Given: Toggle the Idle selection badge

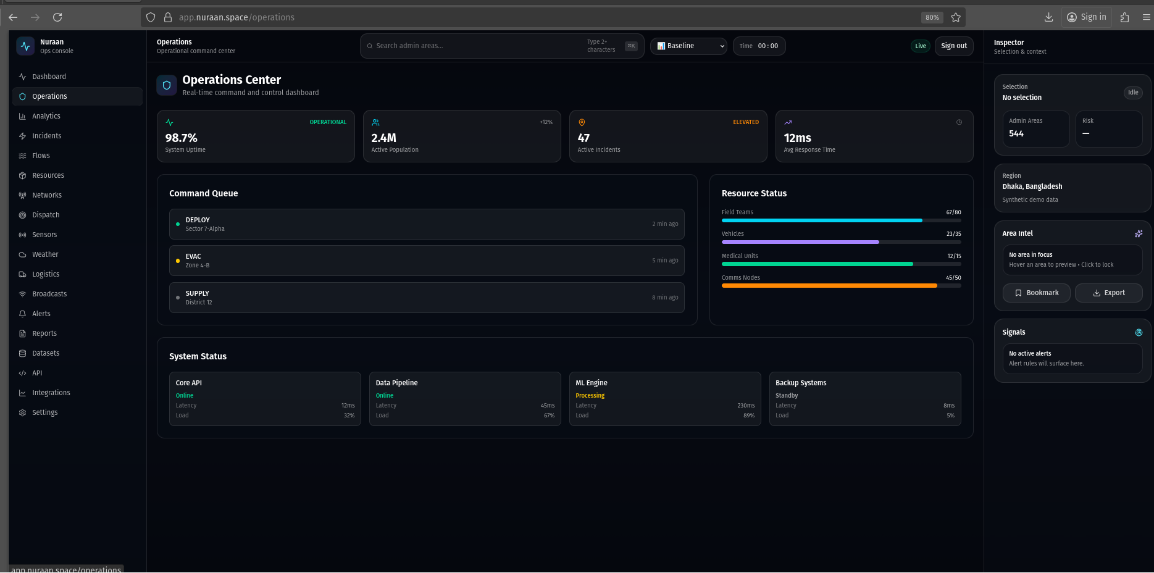Looking at the screenshot, I should click(x=1132, y=93).
